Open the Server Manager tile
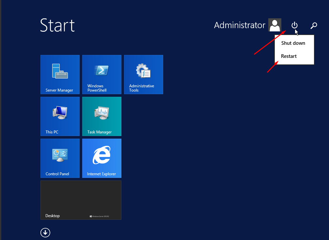The height and width of the screenshot is (240, 329). (60, 75)
